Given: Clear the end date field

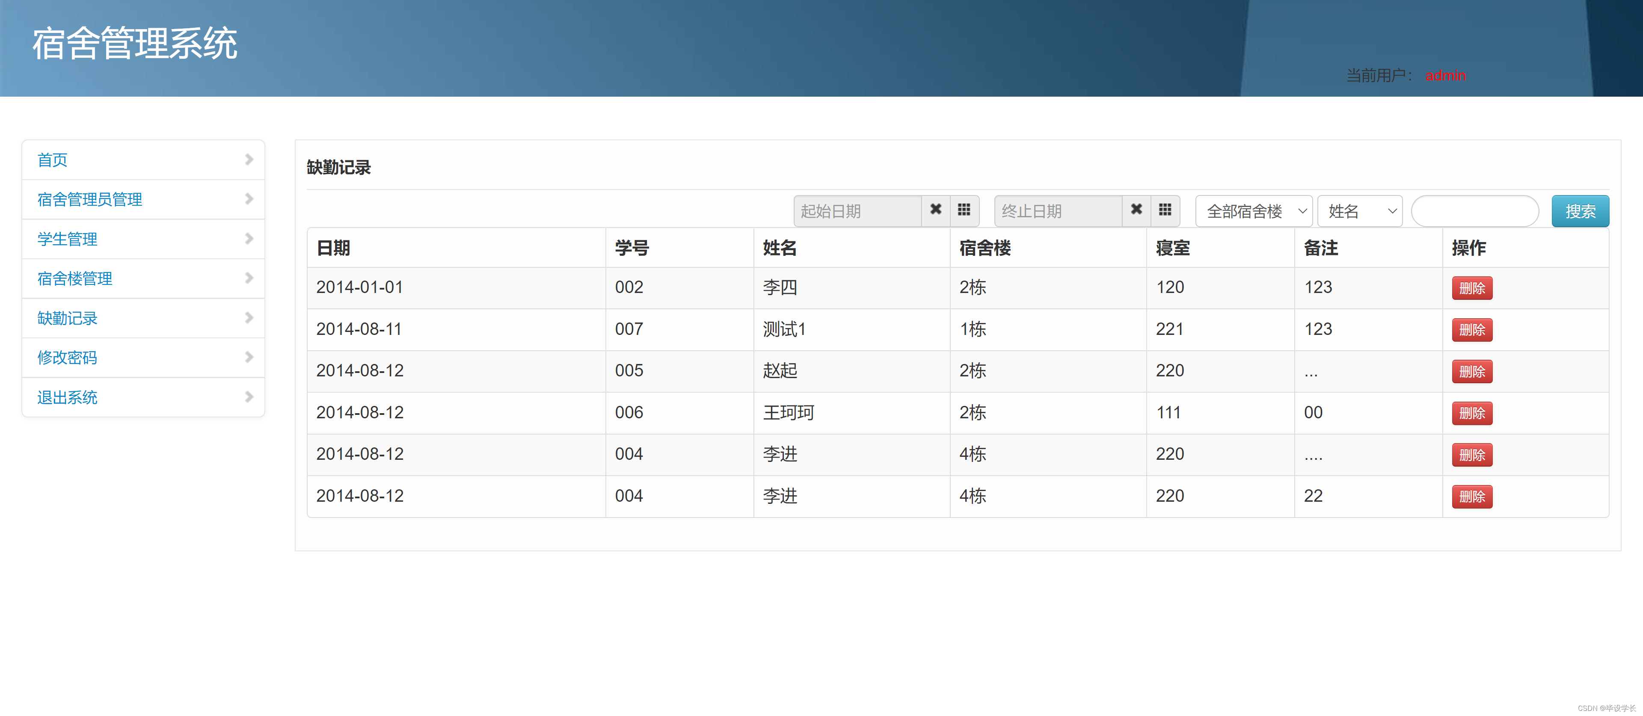Looking at the screenshot, I should [1136, 210].
